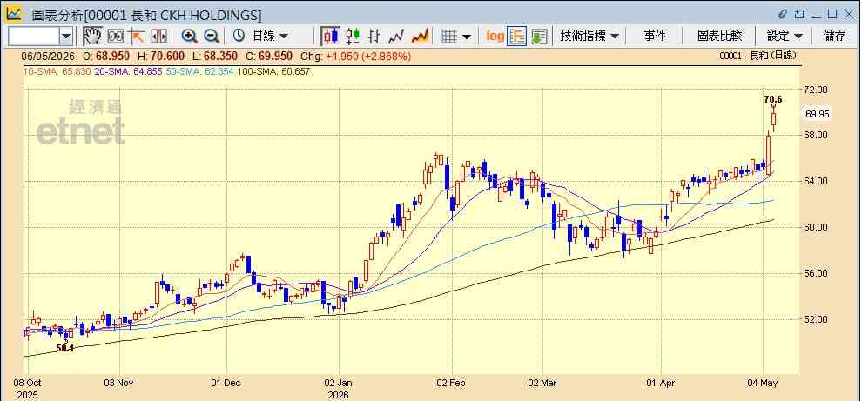The image size is (862, 401).
Task: Click the 50.4 low price annotation
Action: pyautogui.click(x=65, y=348)
